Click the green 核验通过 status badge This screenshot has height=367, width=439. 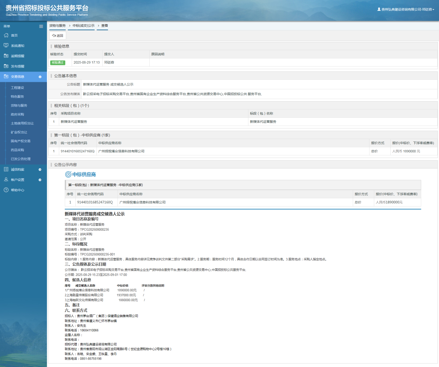57,63
